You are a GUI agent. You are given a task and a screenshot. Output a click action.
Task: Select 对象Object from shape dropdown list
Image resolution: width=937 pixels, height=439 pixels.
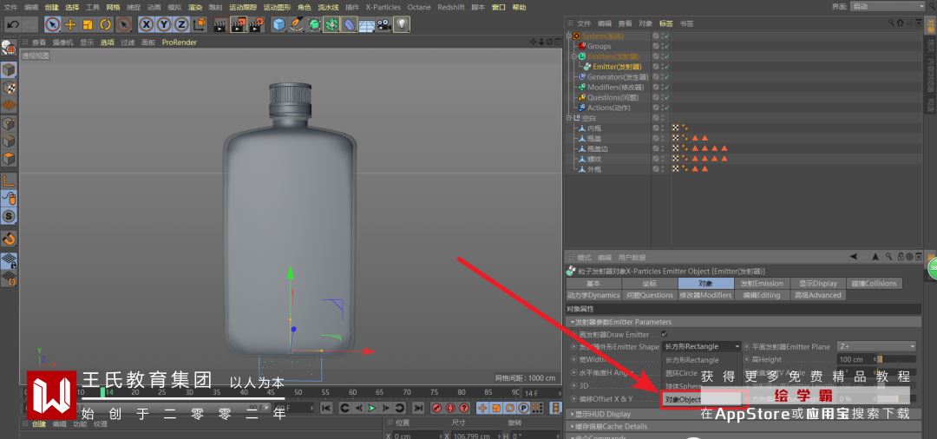coord(704,399)
